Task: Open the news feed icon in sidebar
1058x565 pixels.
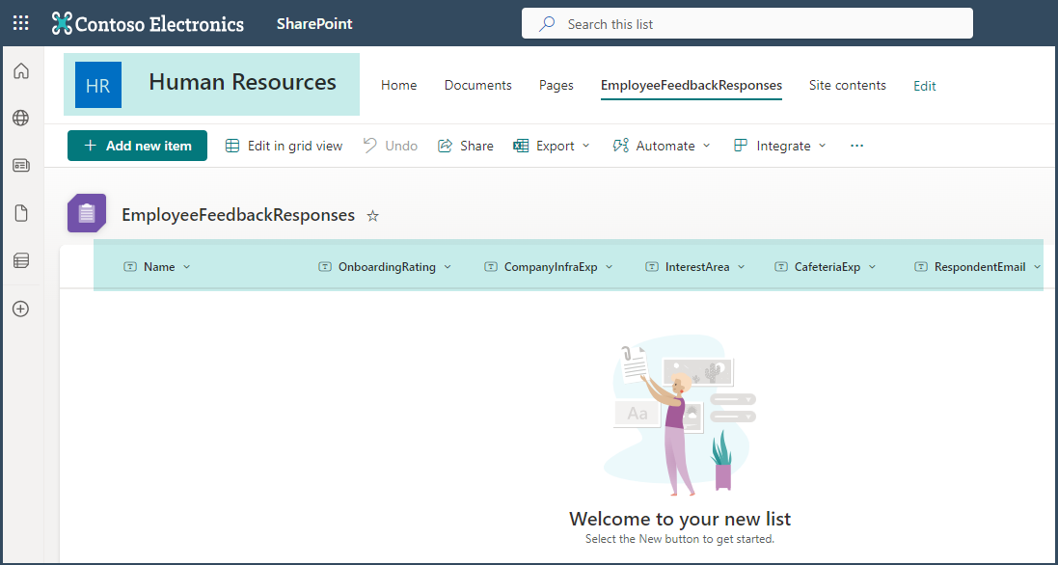Action: [x=21, y=166]
